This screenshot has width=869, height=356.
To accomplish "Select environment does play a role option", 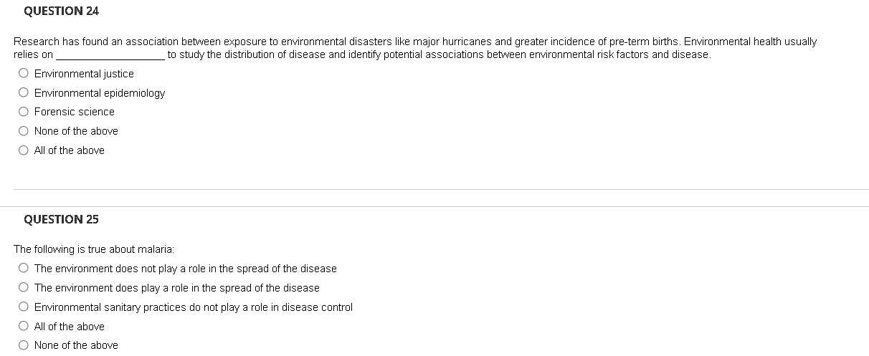I will point(24,287).
